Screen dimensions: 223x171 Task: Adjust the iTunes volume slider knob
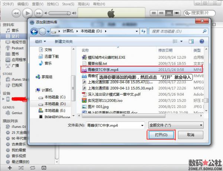(x=69, y=13)
